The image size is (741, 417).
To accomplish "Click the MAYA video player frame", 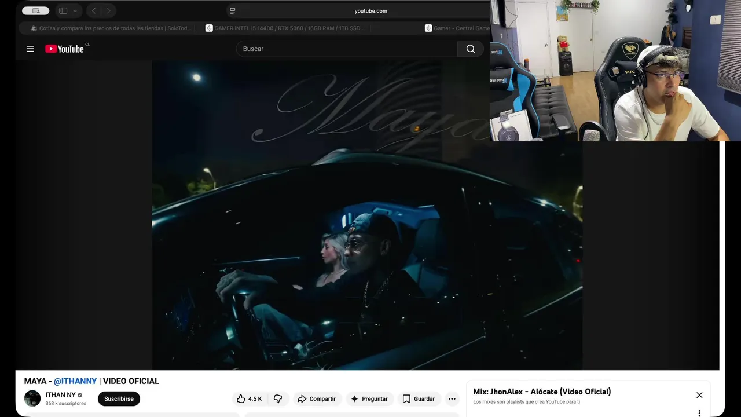I will click(367, 215).
